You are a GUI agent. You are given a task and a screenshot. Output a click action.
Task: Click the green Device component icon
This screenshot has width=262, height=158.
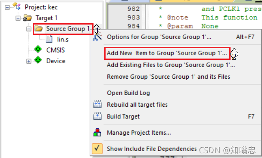(38, 60)
